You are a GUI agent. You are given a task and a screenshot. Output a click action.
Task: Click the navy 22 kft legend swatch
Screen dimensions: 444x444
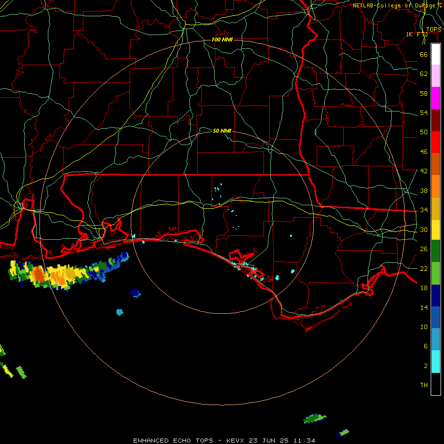[436, 296]
